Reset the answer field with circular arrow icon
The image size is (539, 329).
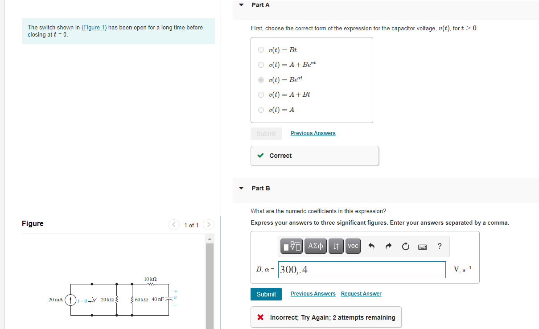coord(405,246)
